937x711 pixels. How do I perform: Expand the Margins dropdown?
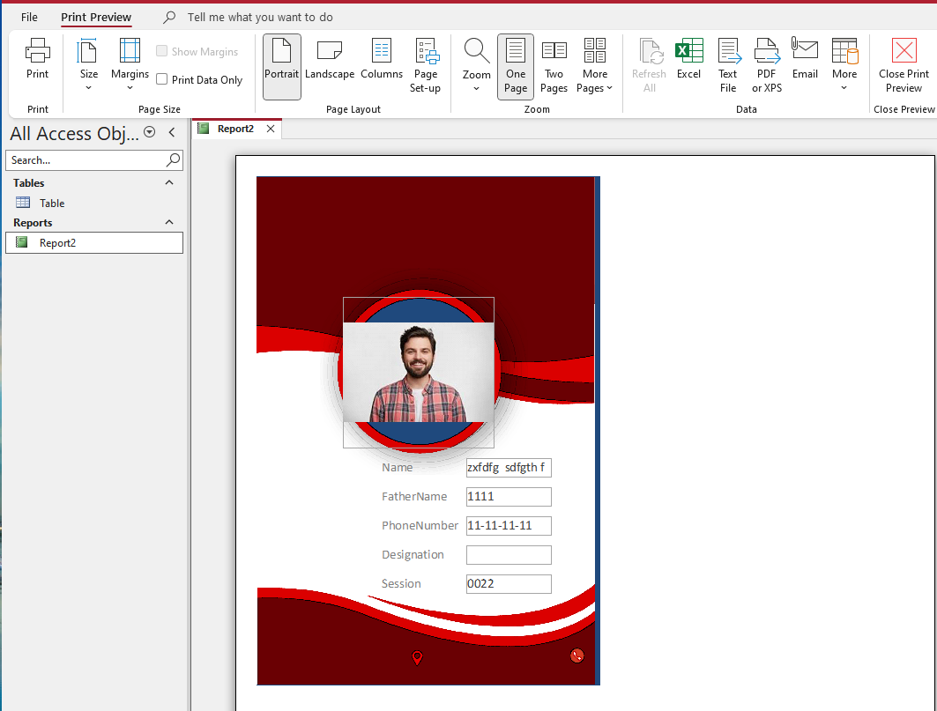coord(130,66)
